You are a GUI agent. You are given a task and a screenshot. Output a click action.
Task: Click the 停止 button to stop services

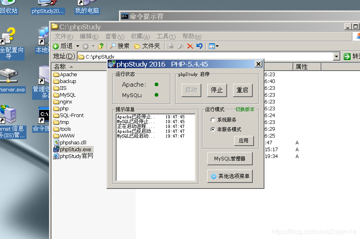coord(217,90)
